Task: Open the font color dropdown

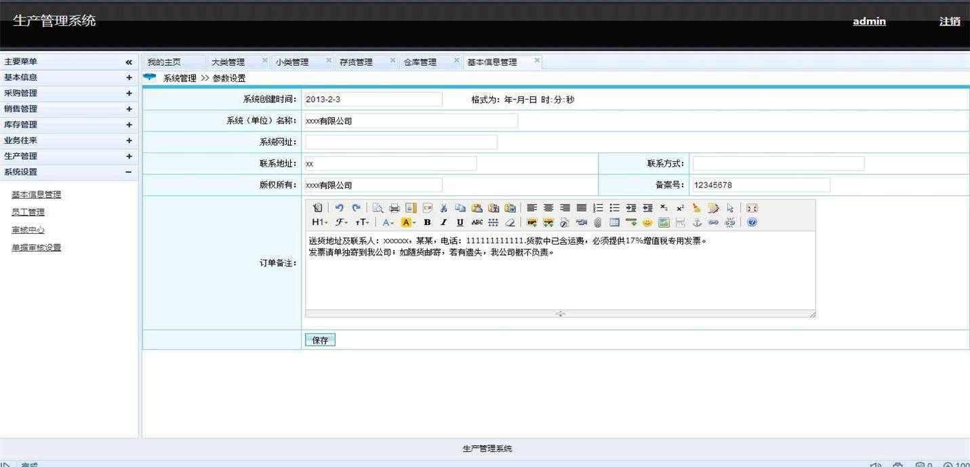Action: click(388, 222)
